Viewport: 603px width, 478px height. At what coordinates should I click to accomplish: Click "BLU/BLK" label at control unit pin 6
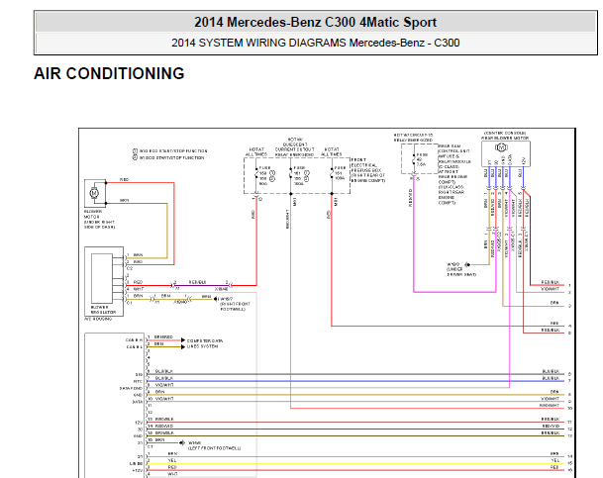coord(163,371)
